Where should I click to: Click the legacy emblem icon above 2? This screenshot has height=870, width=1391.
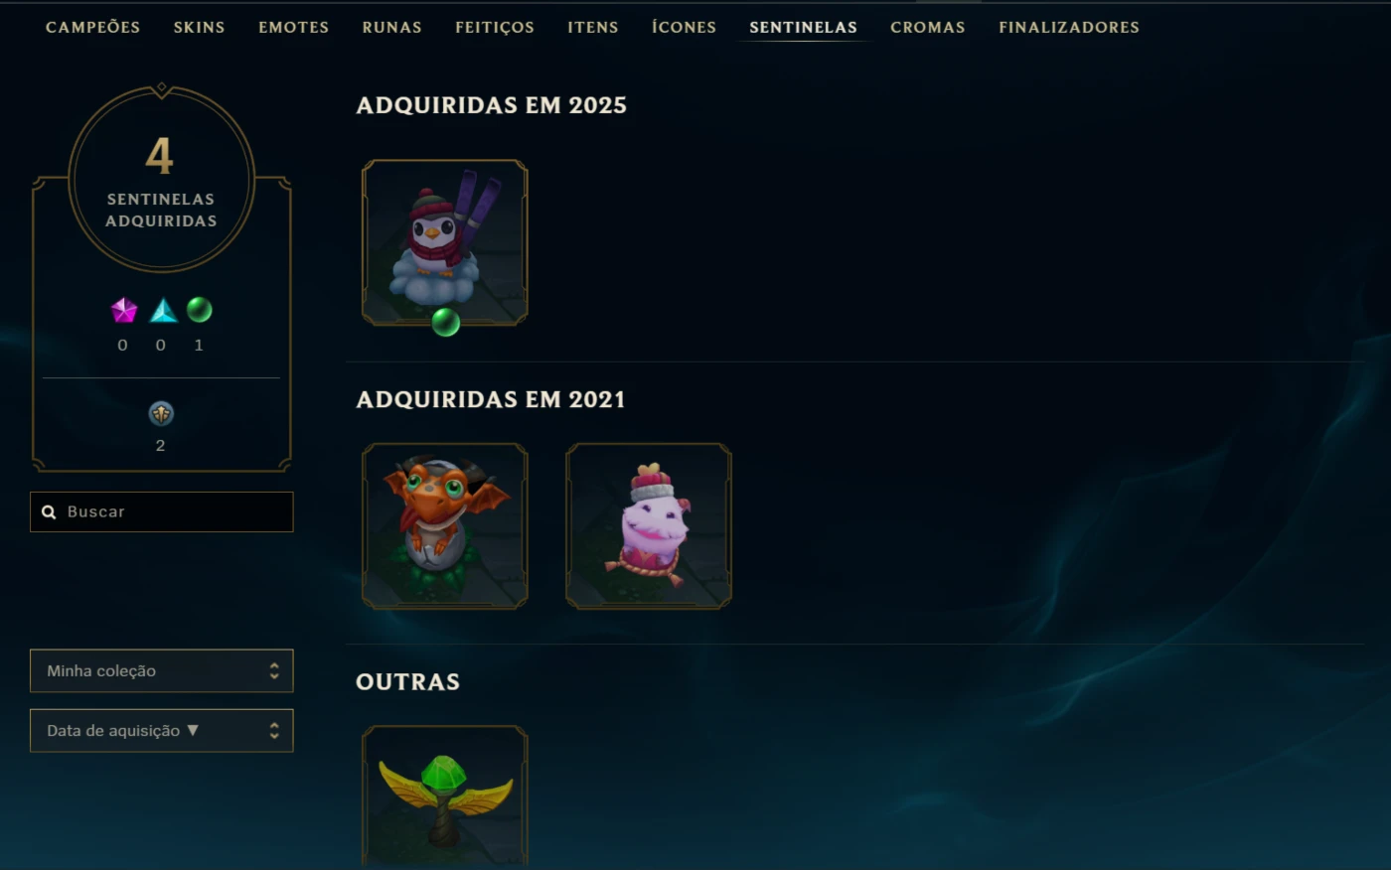(x=161, y=413)
